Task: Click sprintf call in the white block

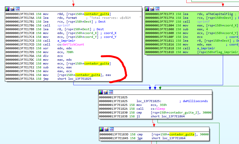Action: (63, 25)
